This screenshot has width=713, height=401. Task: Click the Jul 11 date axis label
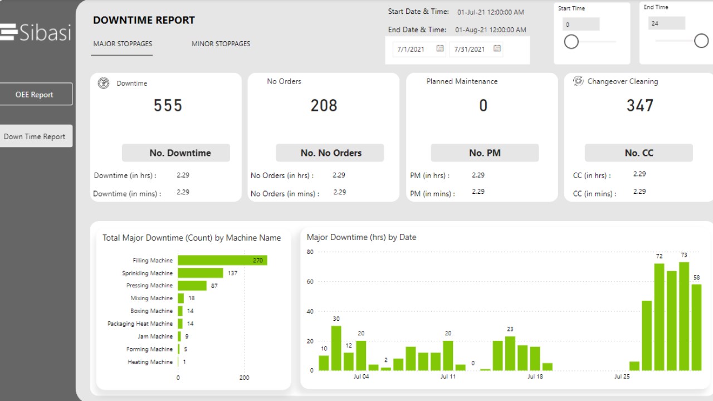[x=448, y=376]
